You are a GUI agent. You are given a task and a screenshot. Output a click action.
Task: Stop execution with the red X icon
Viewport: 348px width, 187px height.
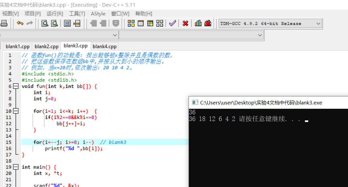(x=185, y=23)
